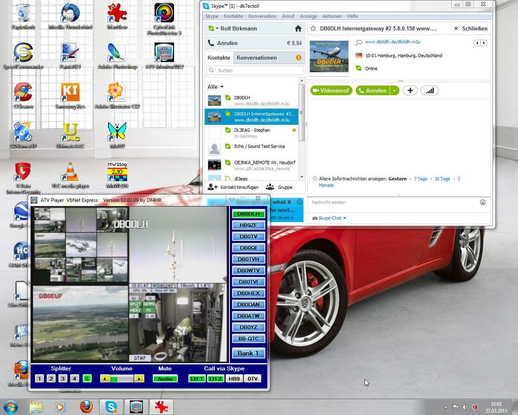Open the emoticon picker in Skype chat

pos(483,202)
